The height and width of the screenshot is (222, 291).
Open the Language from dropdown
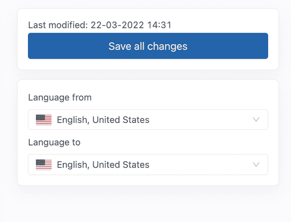[x=148, y=119]
